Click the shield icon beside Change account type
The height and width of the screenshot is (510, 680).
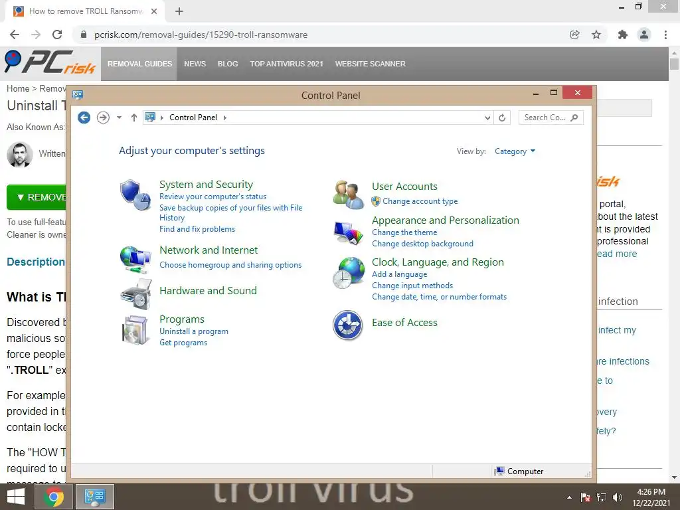click(x=376, y=201)
